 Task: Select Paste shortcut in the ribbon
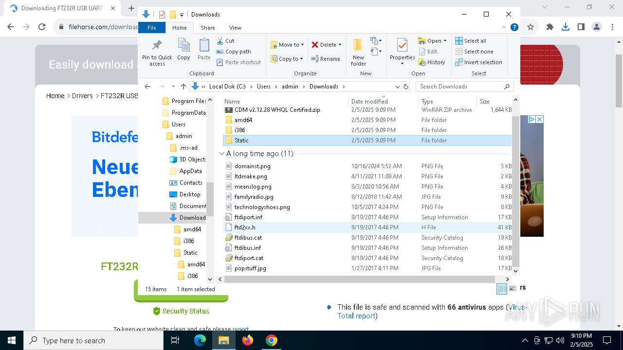click(238, 62)
